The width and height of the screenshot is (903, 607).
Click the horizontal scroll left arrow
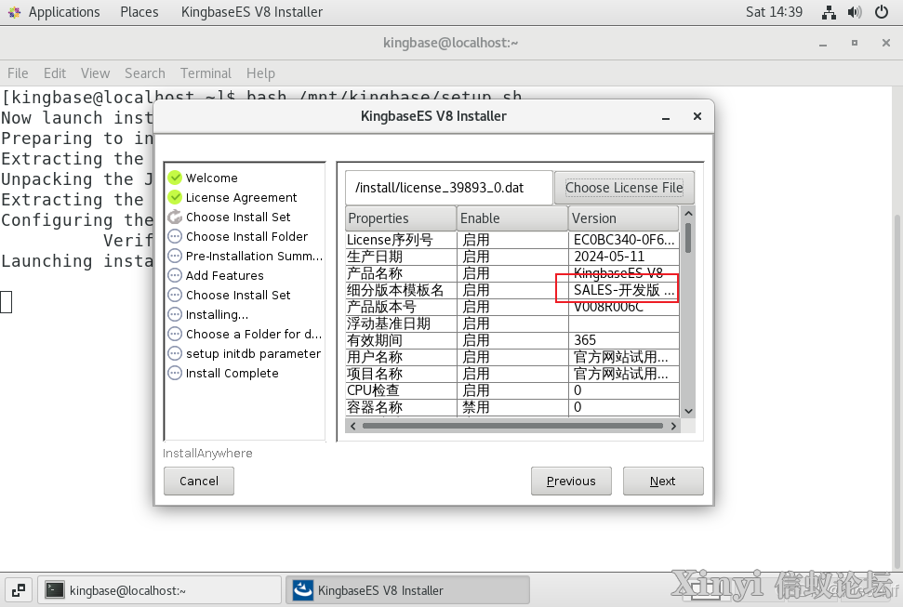[353, 426]
